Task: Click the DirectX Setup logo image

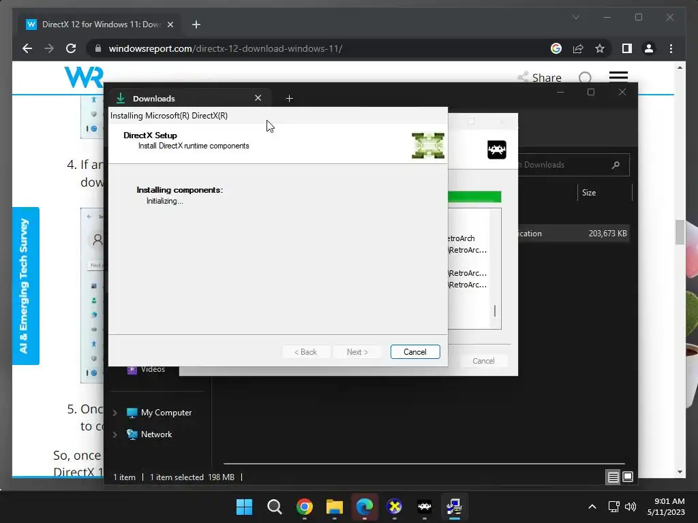Action: tap(428, 146)
